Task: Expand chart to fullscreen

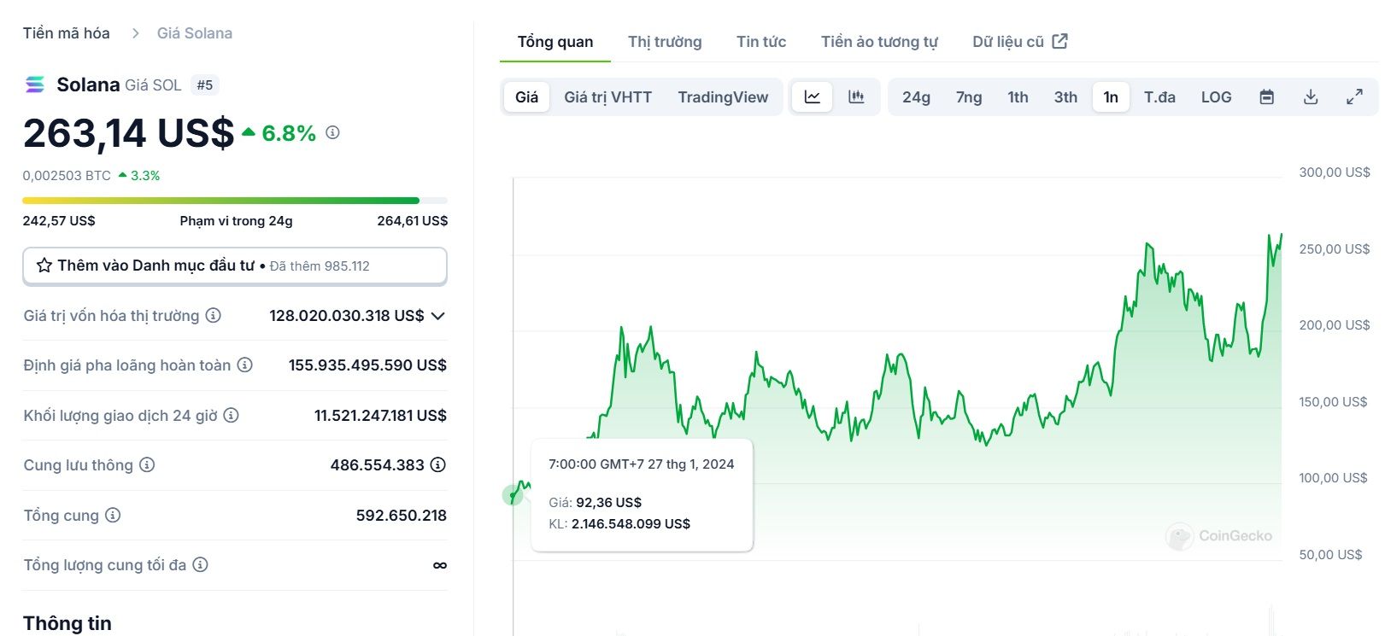Action: [x=1354, y=97]
